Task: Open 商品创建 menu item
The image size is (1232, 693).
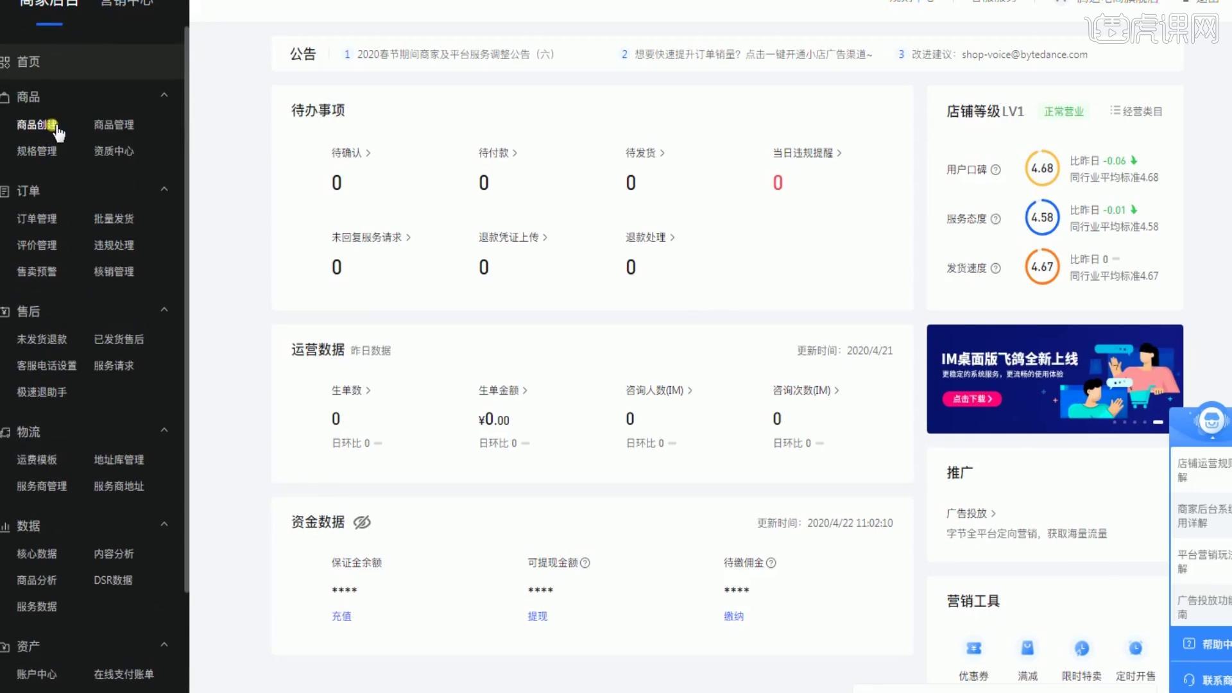Action: [x=37, y=124]
